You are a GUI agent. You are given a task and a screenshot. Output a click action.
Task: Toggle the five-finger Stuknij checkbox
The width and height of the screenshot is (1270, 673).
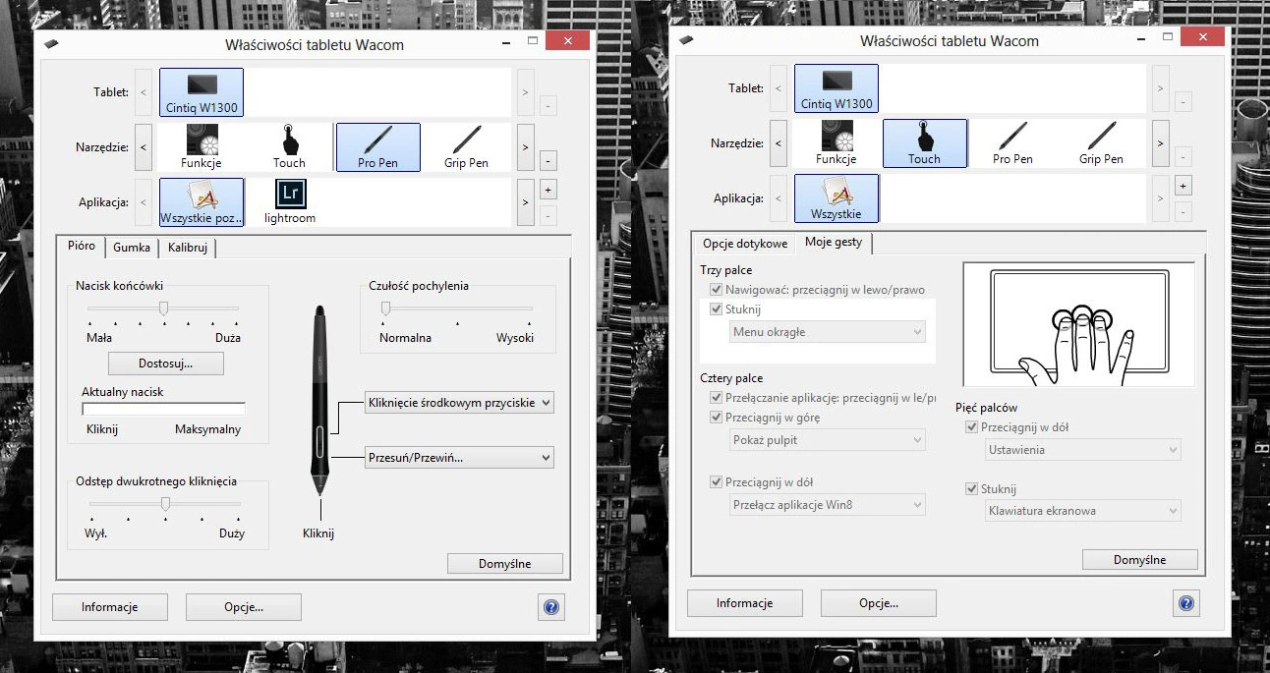click(970, 488)
